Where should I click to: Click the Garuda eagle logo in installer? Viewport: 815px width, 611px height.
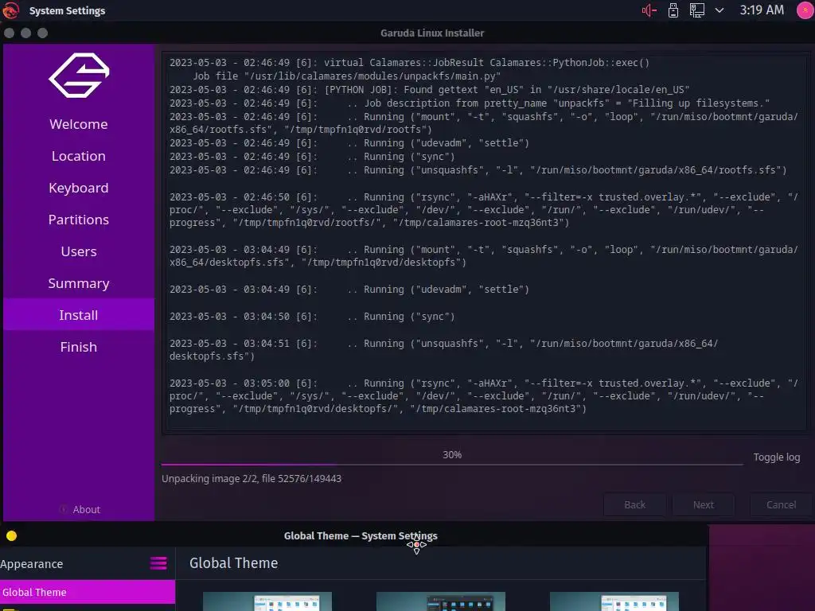point(79,76)
